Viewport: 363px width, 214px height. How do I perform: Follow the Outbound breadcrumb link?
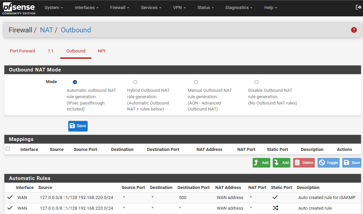pos(76,30)
